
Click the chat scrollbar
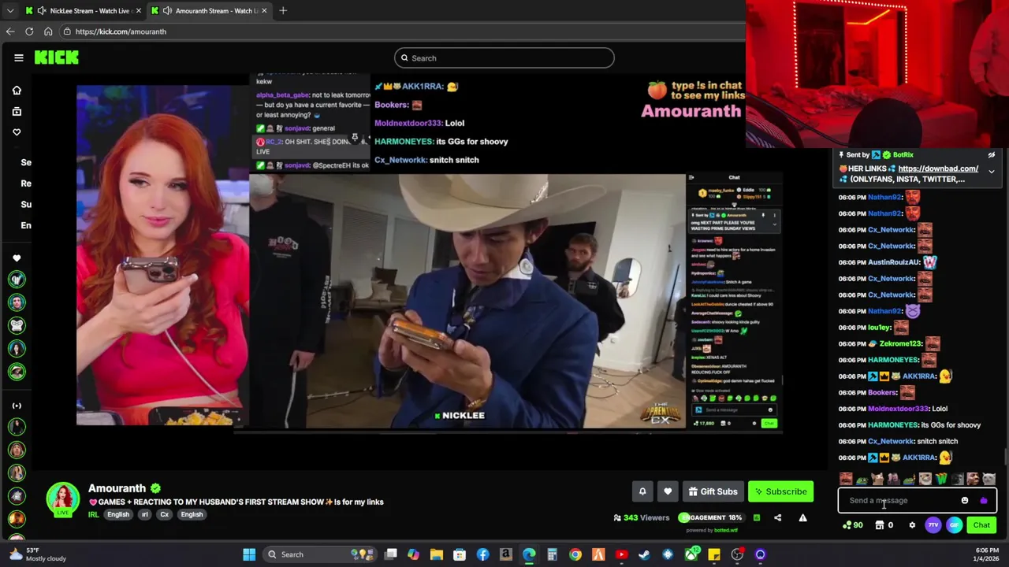tap(1005, 457)
